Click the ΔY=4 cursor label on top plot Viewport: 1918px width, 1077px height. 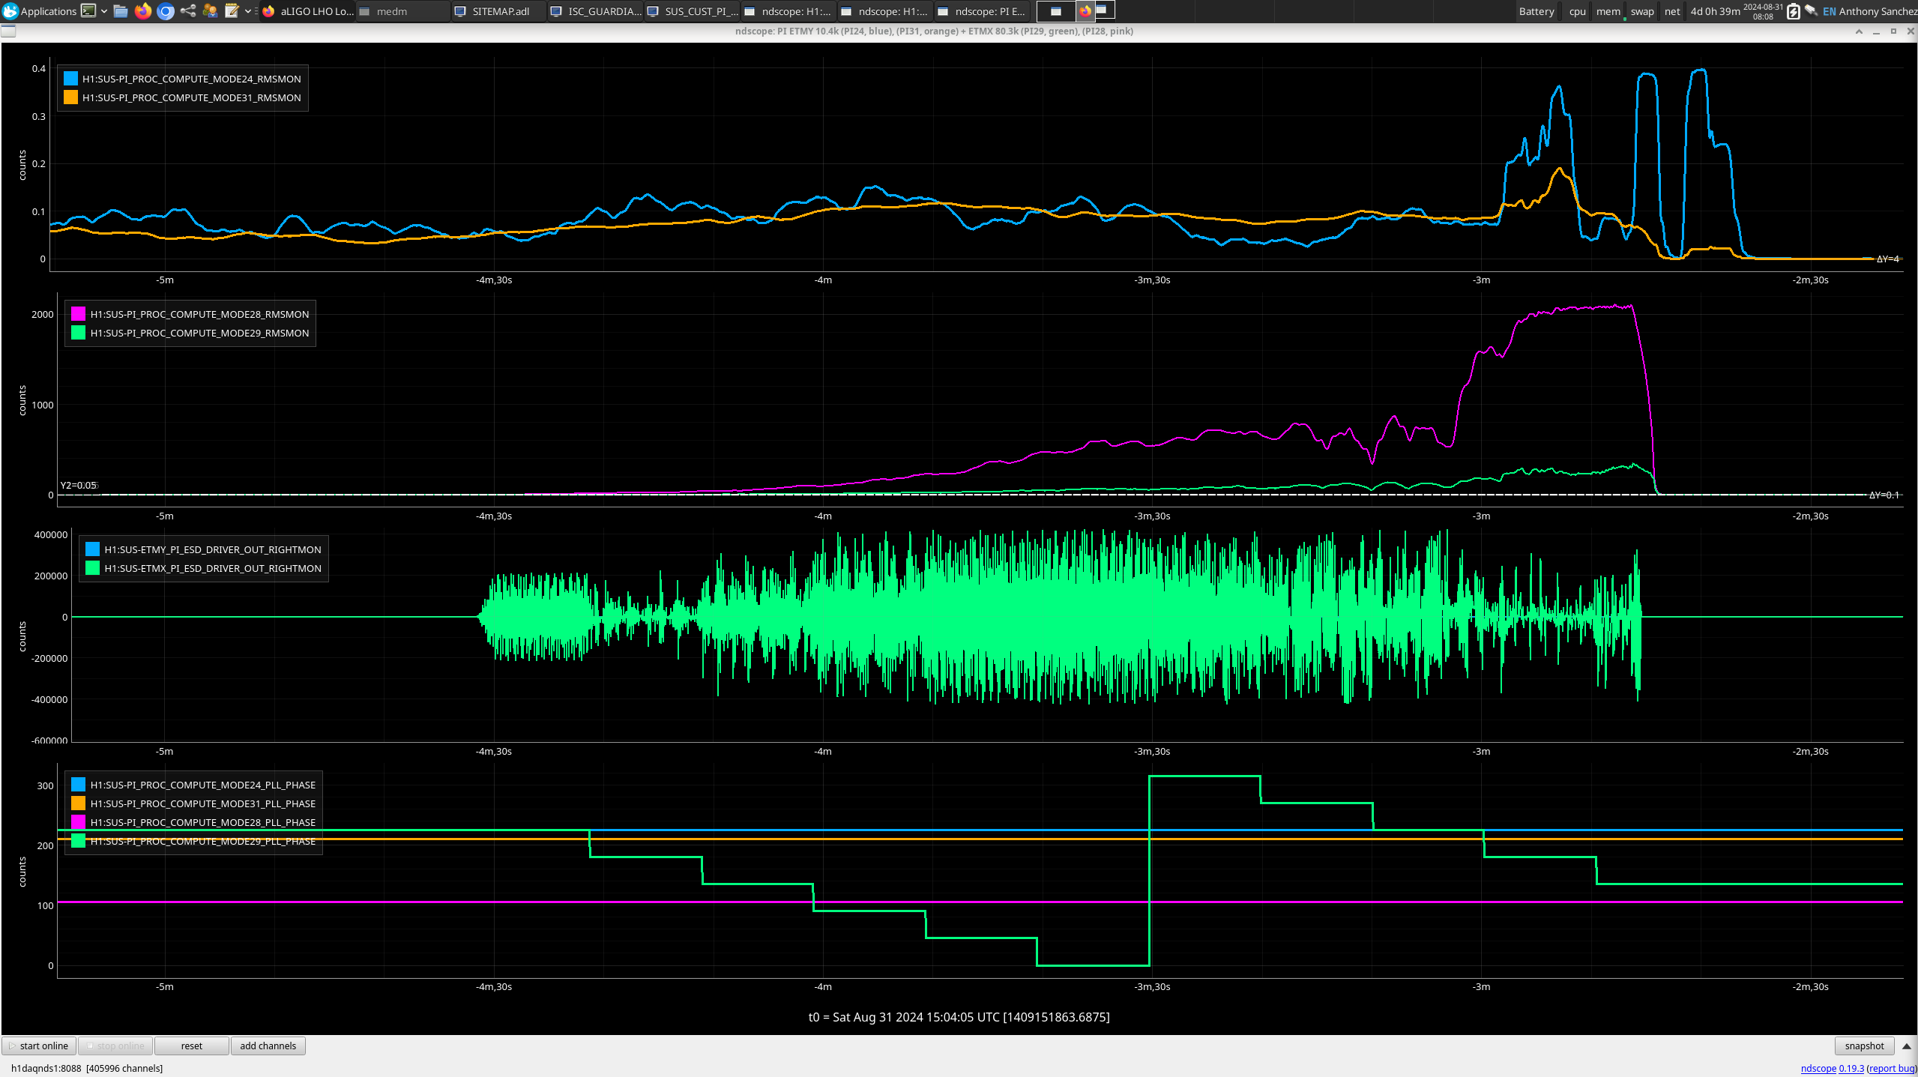(1887, 259)
